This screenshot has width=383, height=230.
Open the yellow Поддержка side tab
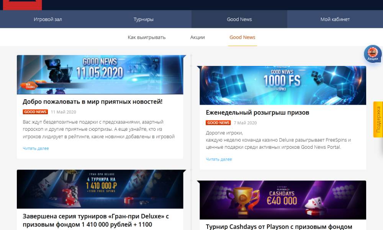(x=378, y=120)
